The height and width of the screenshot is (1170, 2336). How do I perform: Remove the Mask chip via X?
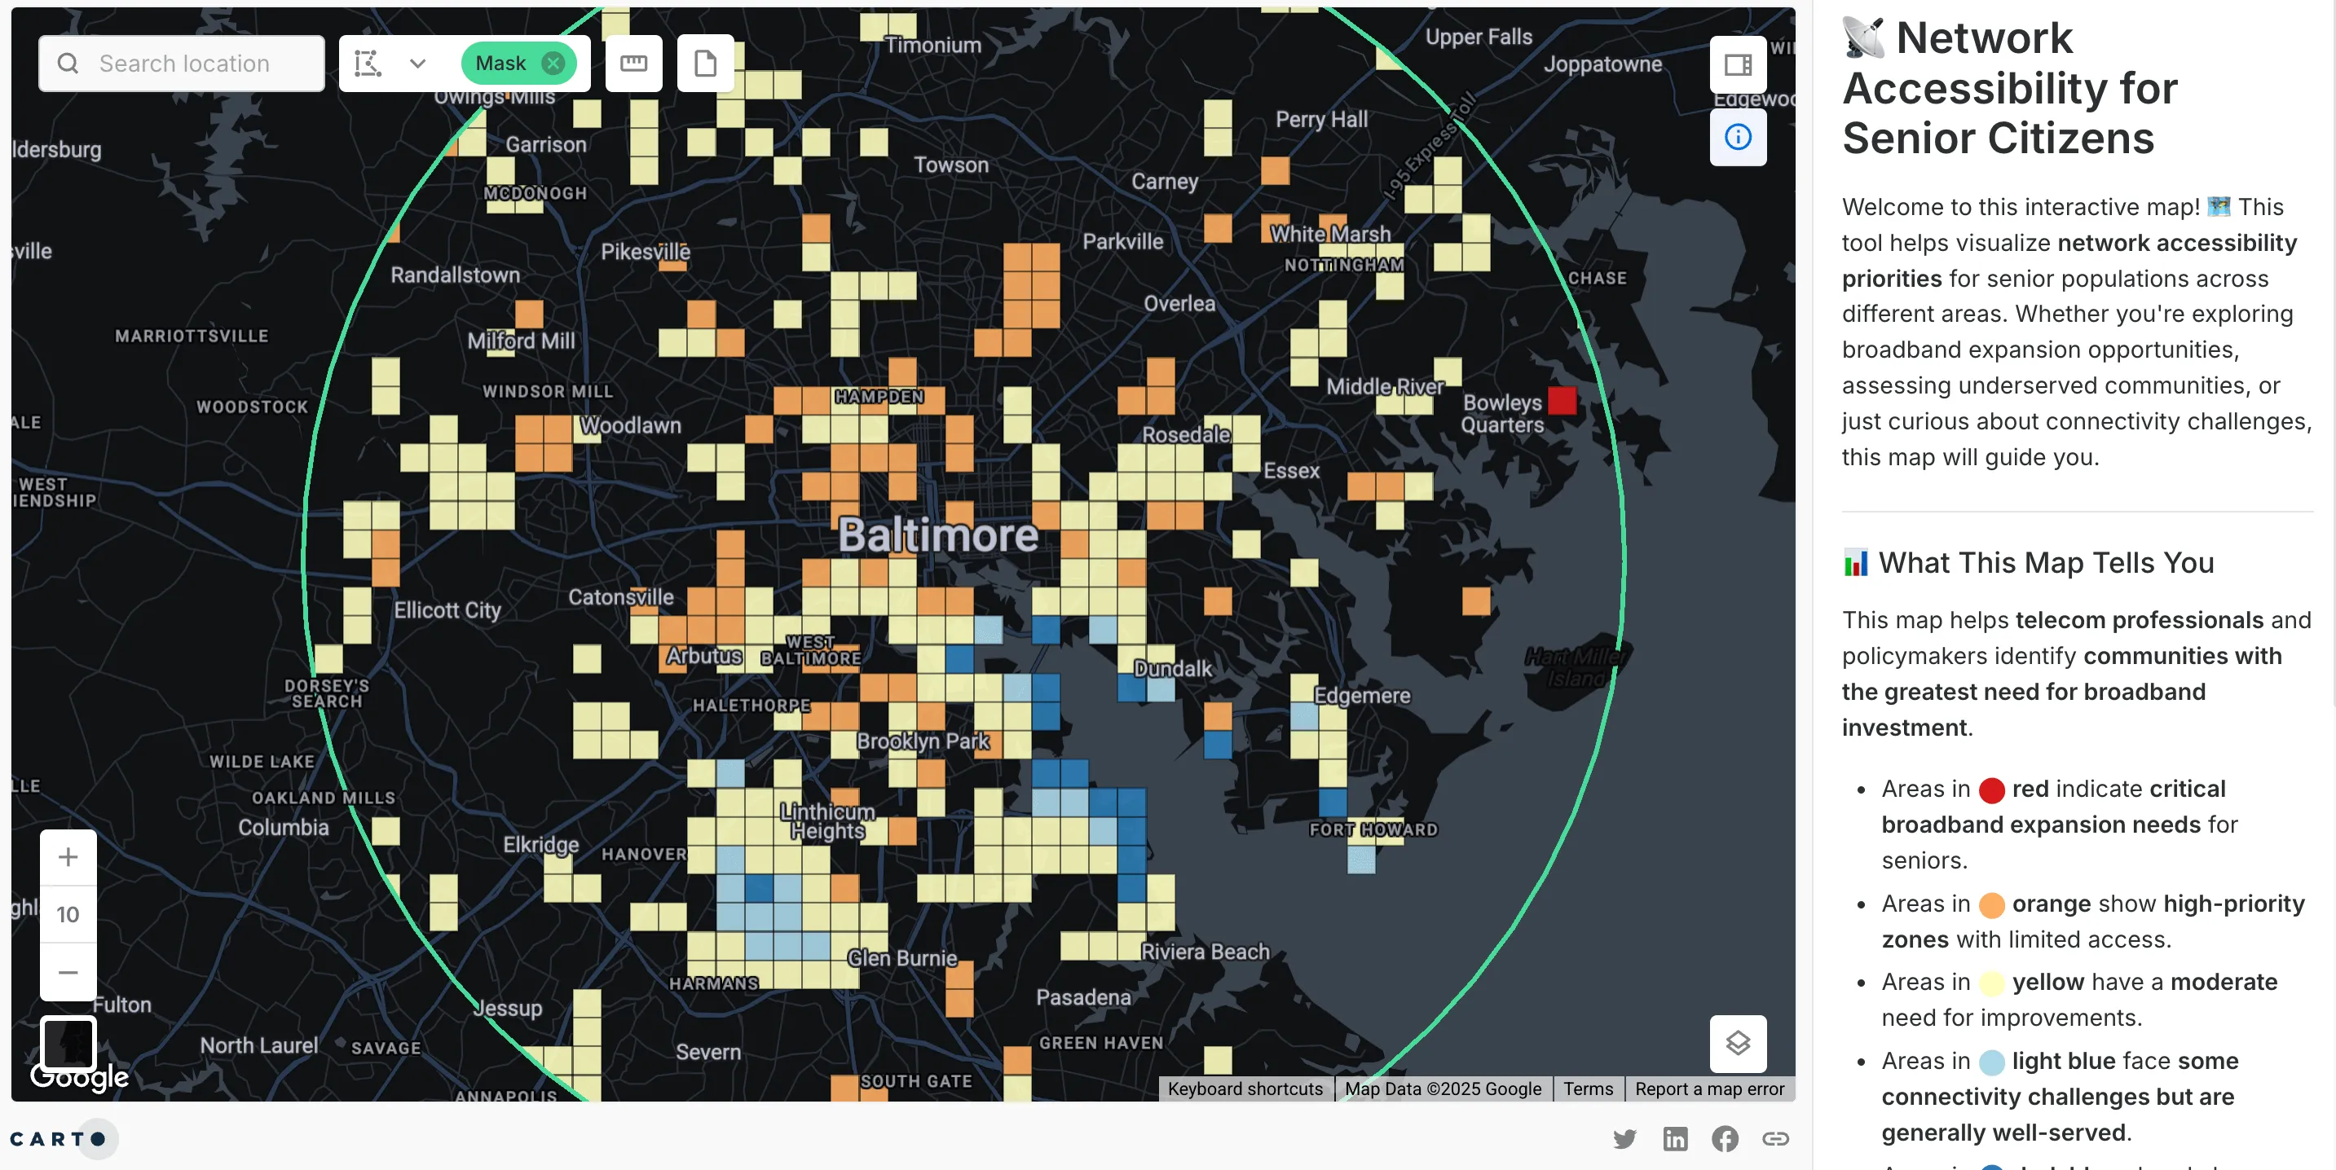point(553,64)
